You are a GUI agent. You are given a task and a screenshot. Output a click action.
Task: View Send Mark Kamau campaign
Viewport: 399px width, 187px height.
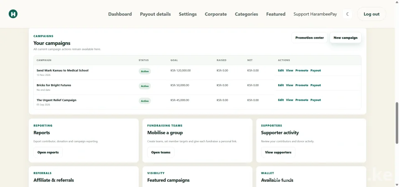(289, 70)
